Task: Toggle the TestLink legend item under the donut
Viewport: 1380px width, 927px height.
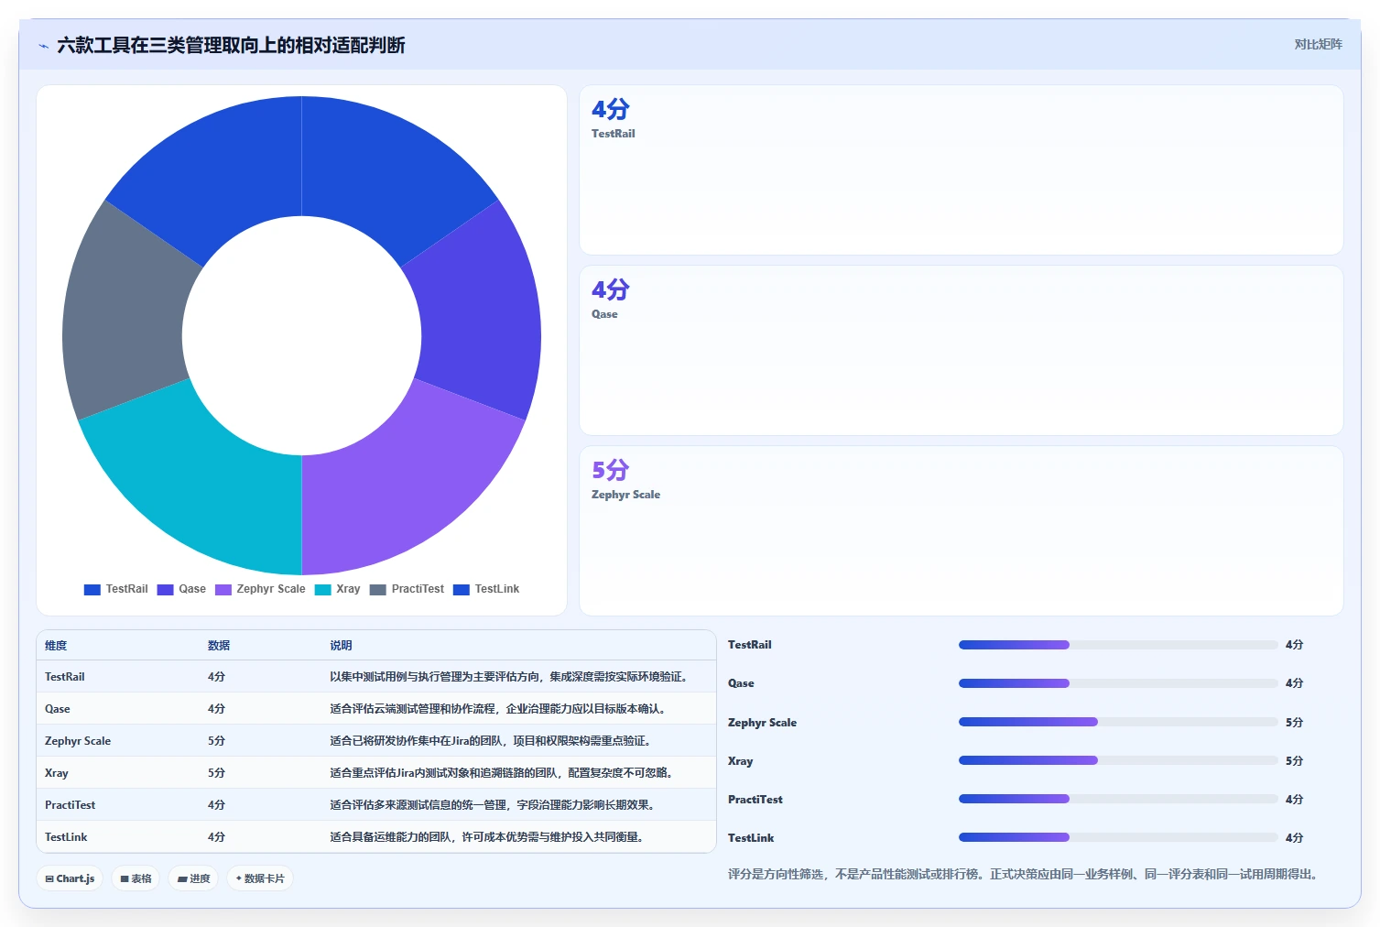Action: point(486,589)
